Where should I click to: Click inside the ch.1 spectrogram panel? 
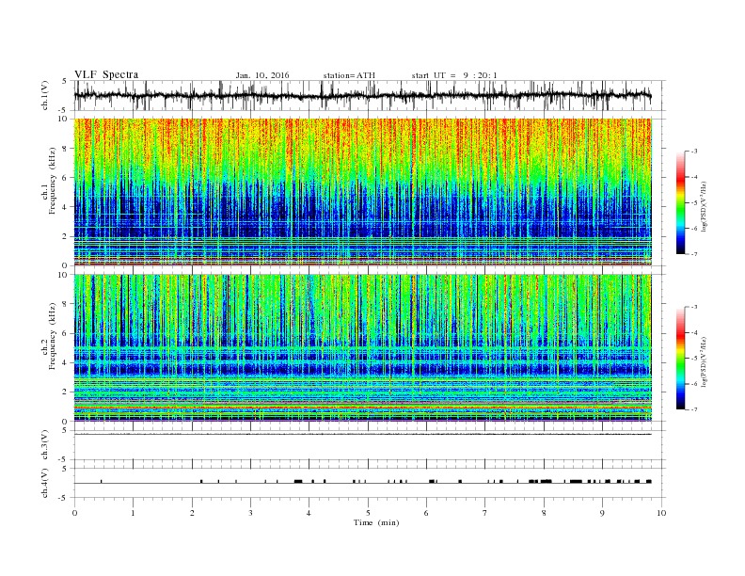pyautogui.click(x=362, y=192)
